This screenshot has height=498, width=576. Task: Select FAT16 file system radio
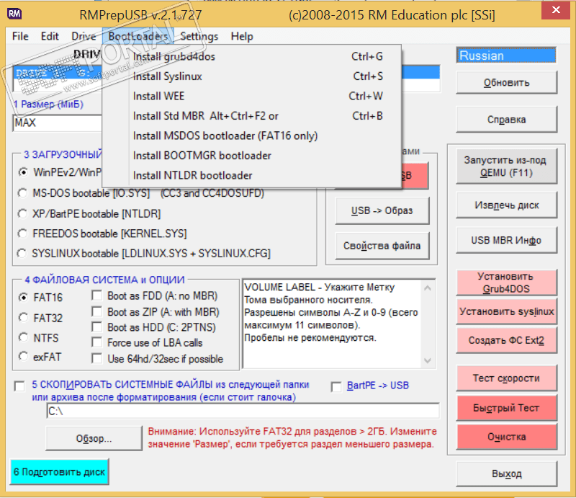click(24, 297)
